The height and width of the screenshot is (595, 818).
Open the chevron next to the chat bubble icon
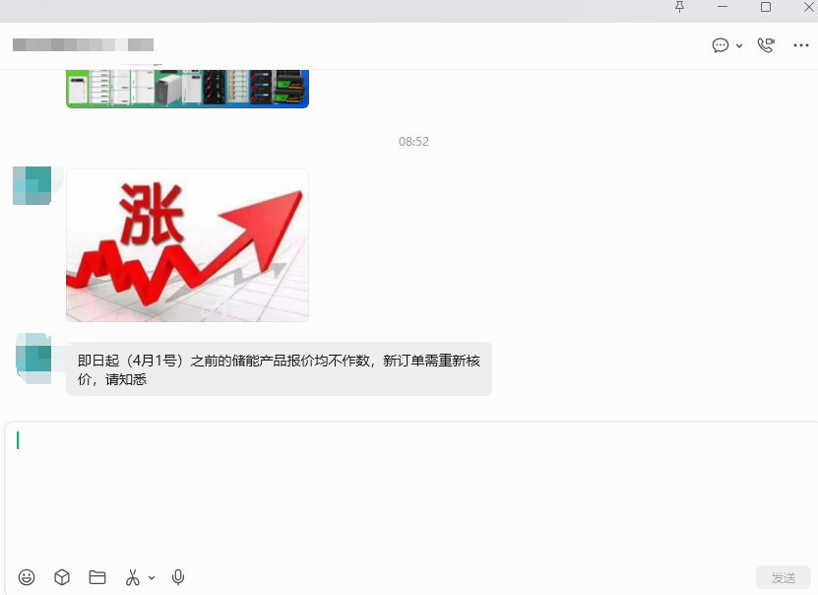coord(738,45)
